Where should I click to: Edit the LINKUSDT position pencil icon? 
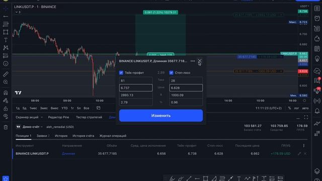pos(299,153)
